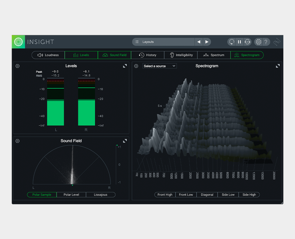Click the left RMS value -15.2
The image size is (295, 239).
55,75
